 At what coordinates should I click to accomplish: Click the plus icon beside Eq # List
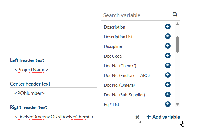point(168,104)
